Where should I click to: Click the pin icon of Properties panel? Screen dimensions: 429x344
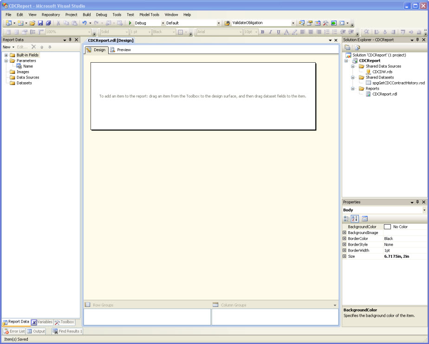pos(417,202)
